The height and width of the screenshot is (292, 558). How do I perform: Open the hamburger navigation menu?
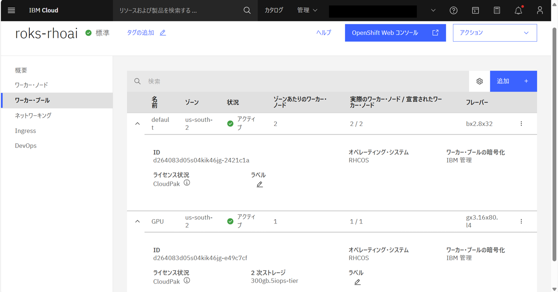tap(11, 11)
